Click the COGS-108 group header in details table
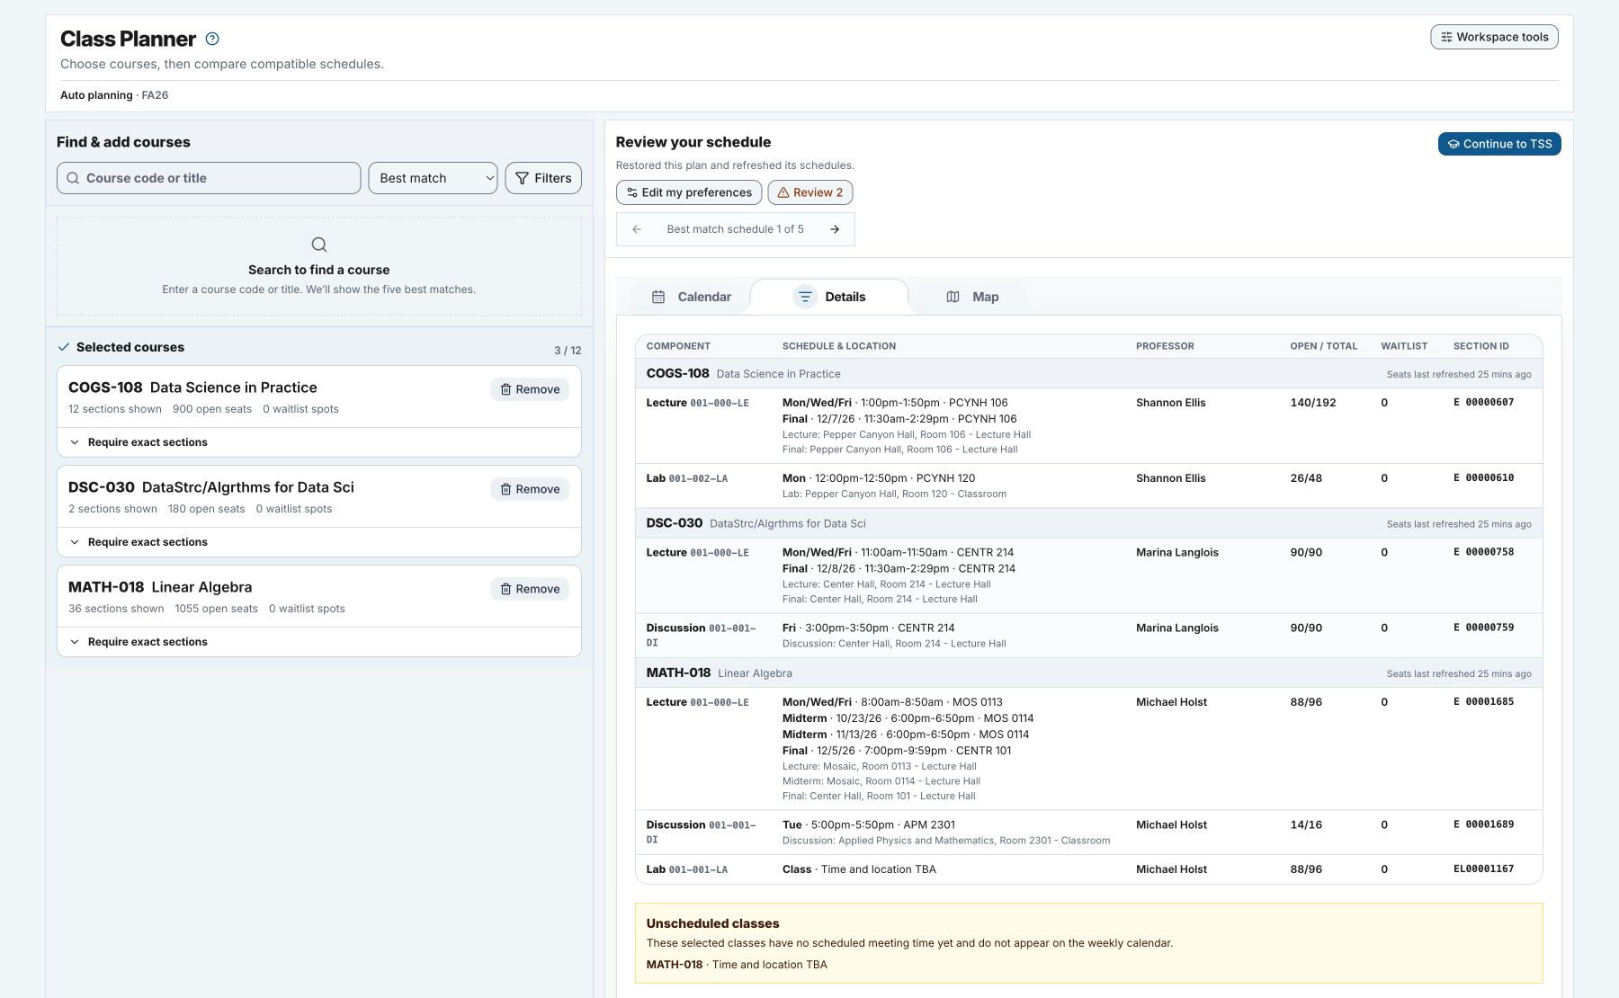The width and height of the screenshot is (1619, 998). [1088, 374]
